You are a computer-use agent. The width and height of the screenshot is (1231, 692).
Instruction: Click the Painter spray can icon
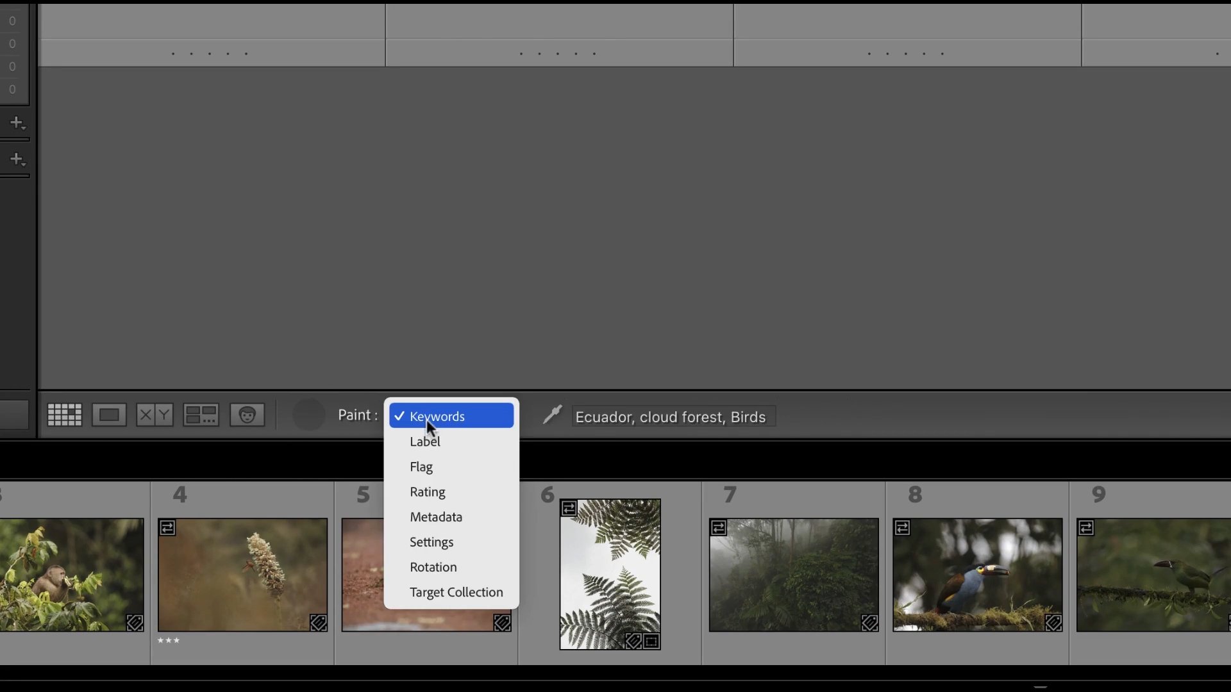552,415
